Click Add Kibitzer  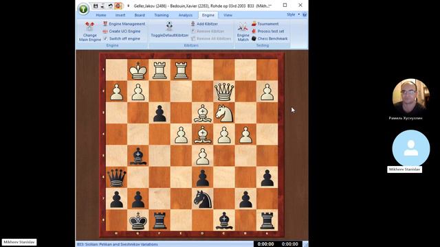[x=204, y=24]
